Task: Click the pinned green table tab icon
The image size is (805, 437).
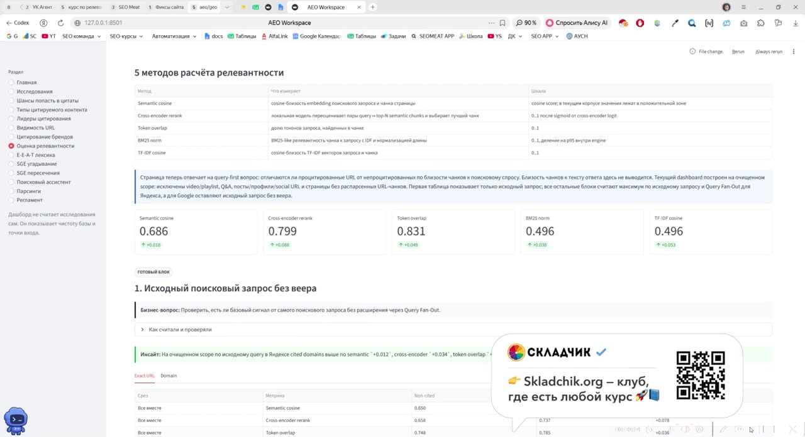Action: [x=256, y=7]
